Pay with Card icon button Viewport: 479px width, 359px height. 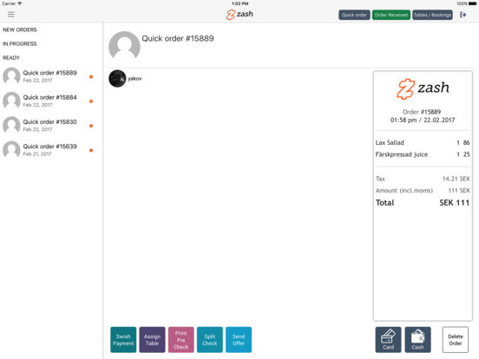pyautogui.click(x=388, y=339)
